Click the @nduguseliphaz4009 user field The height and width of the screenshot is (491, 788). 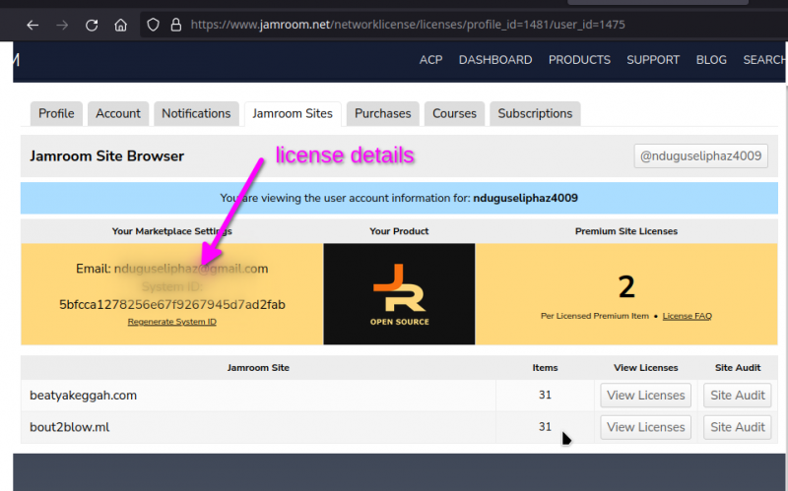click(x=700, y=156)
